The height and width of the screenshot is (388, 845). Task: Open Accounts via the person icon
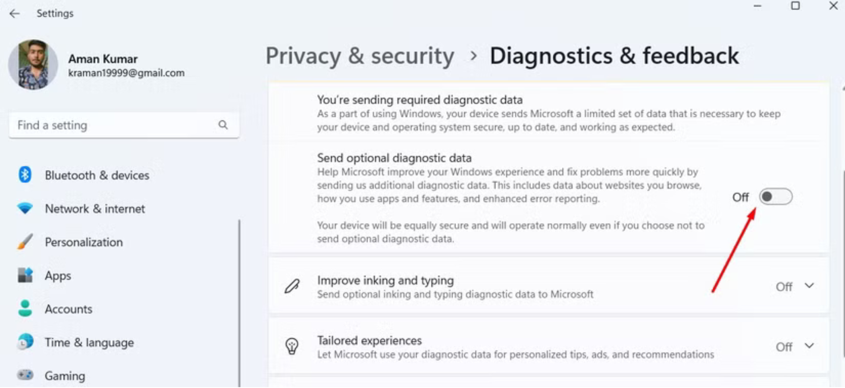(25, 309)
